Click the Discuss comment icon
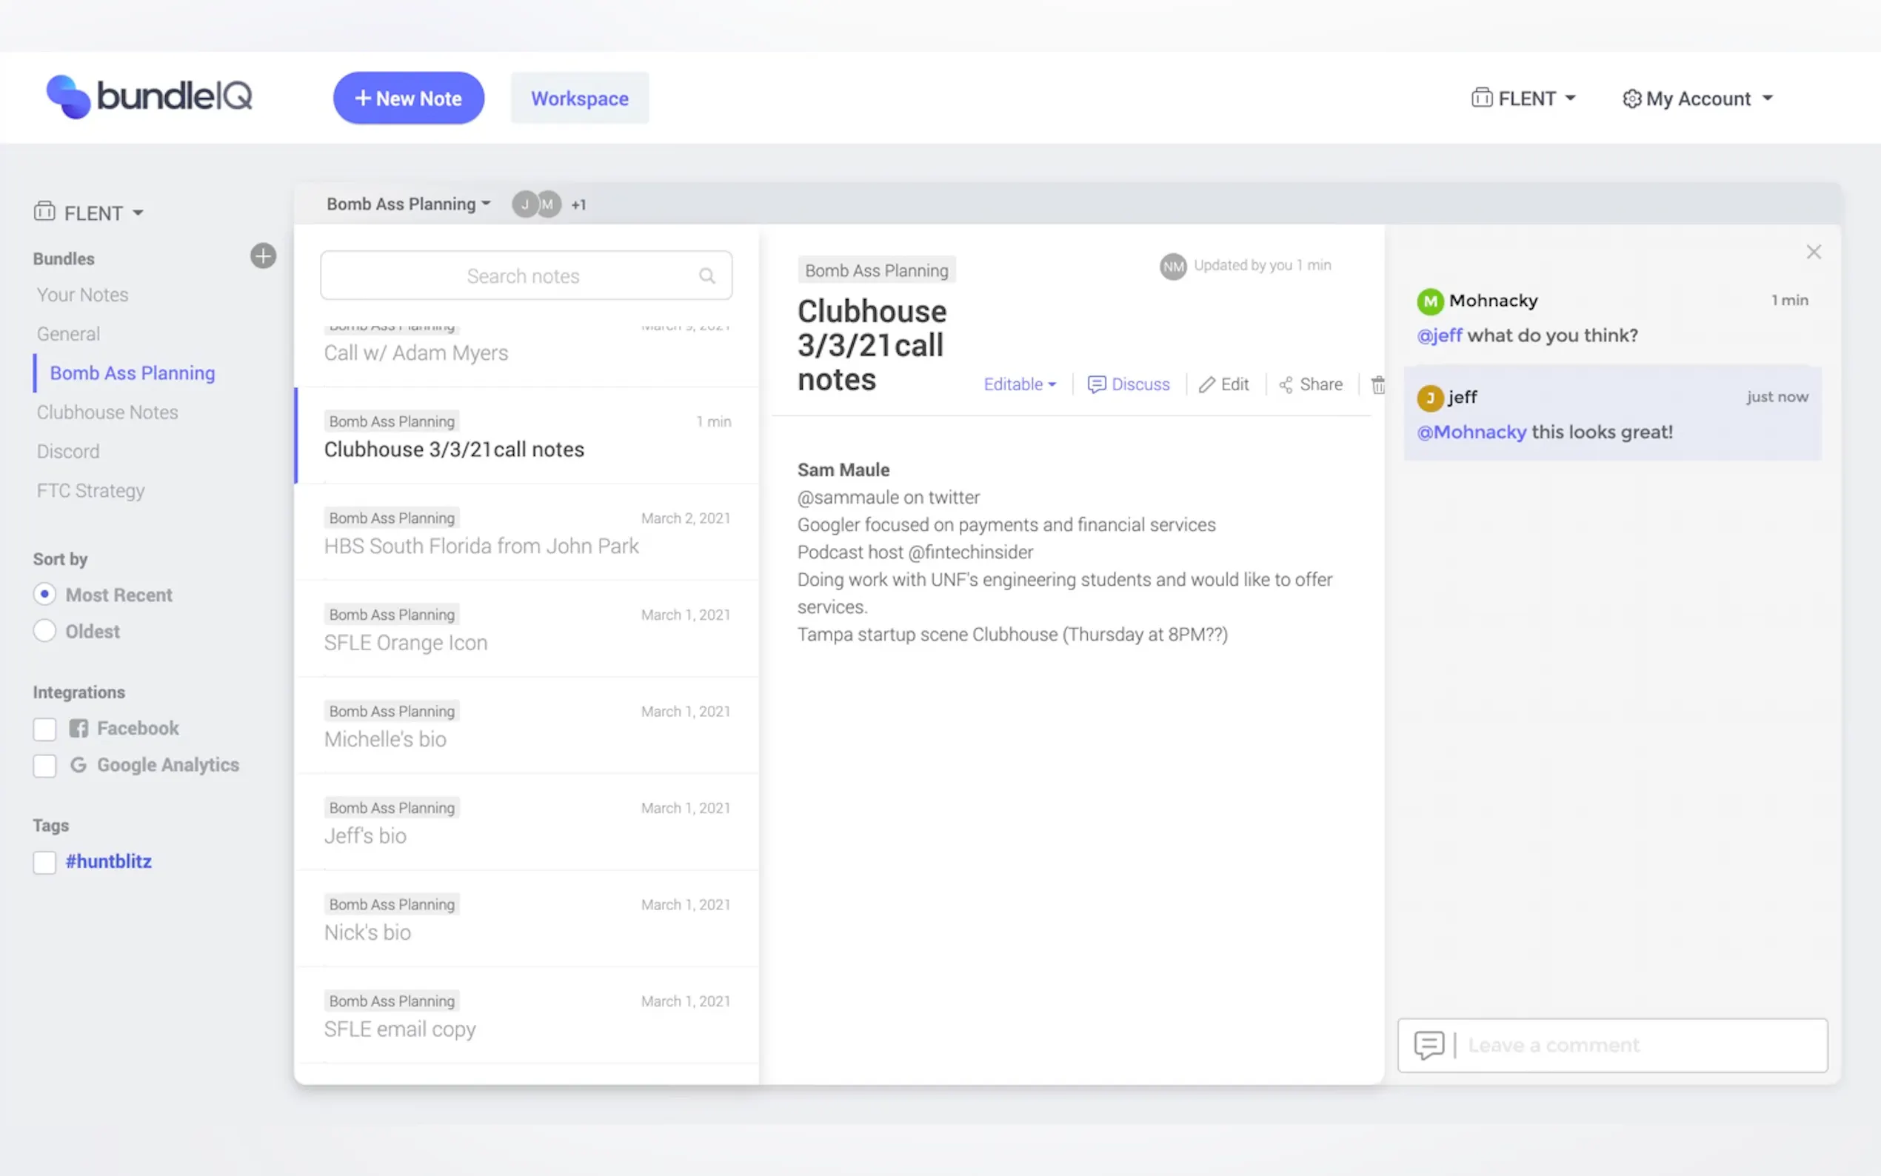This screenshot has height=1176, width=1881. 1097,384
